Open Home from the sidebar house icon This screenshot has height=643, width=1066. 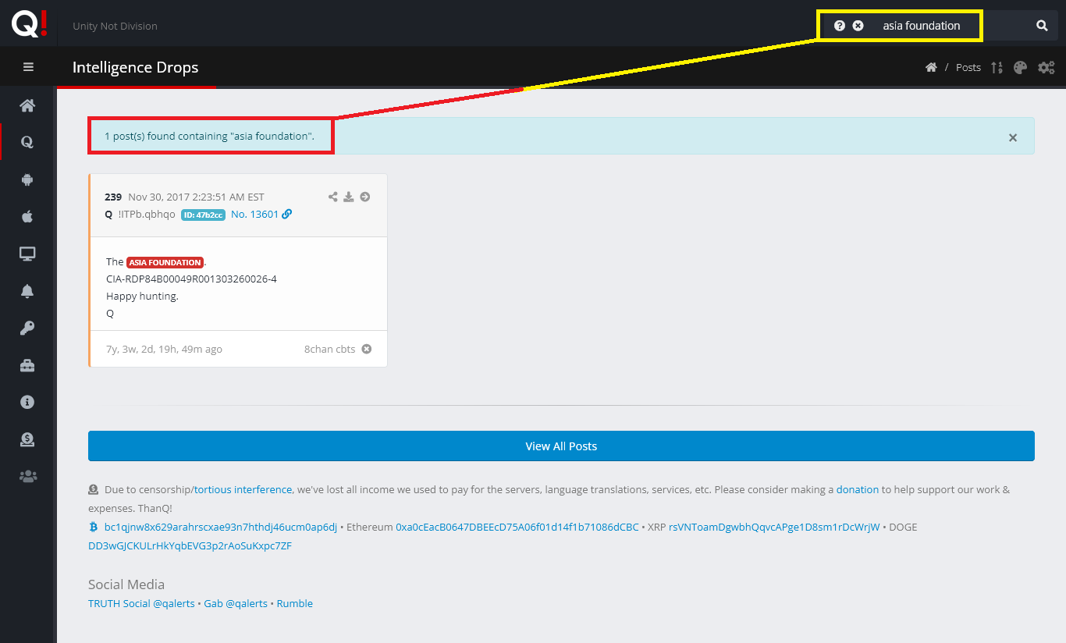[x=27, y=105]
